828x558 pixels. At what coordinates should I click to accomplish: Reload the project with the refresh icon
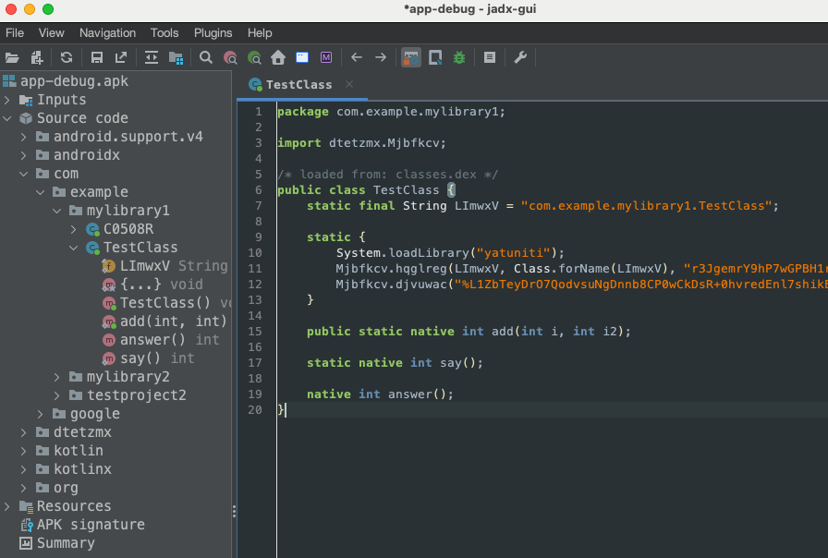tap(66, 57)
